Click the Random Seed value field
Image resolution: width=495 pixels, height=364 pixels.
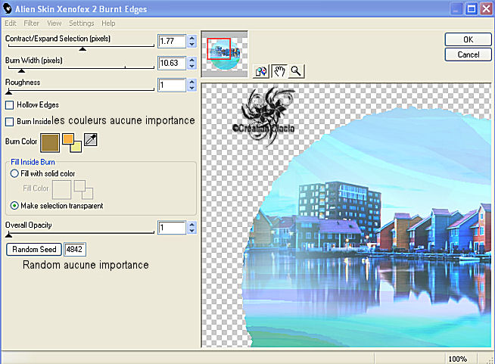[x=76, y=249]
